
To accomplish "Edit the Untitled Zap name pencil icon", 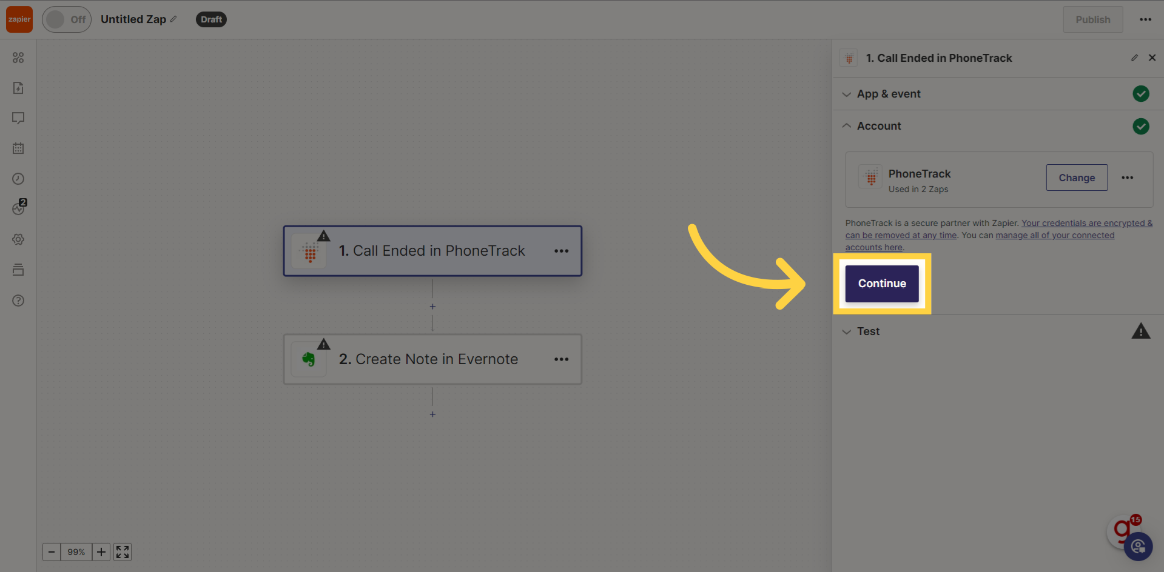I will point(173,19).
